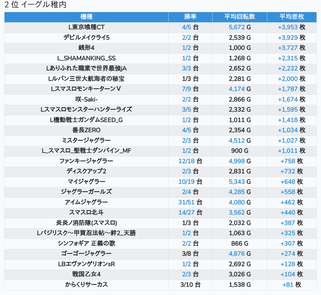The height and width of the screenshot is (295, 321).
Task: Select 銭形4 machine name
Action: (x=86, y=48)
